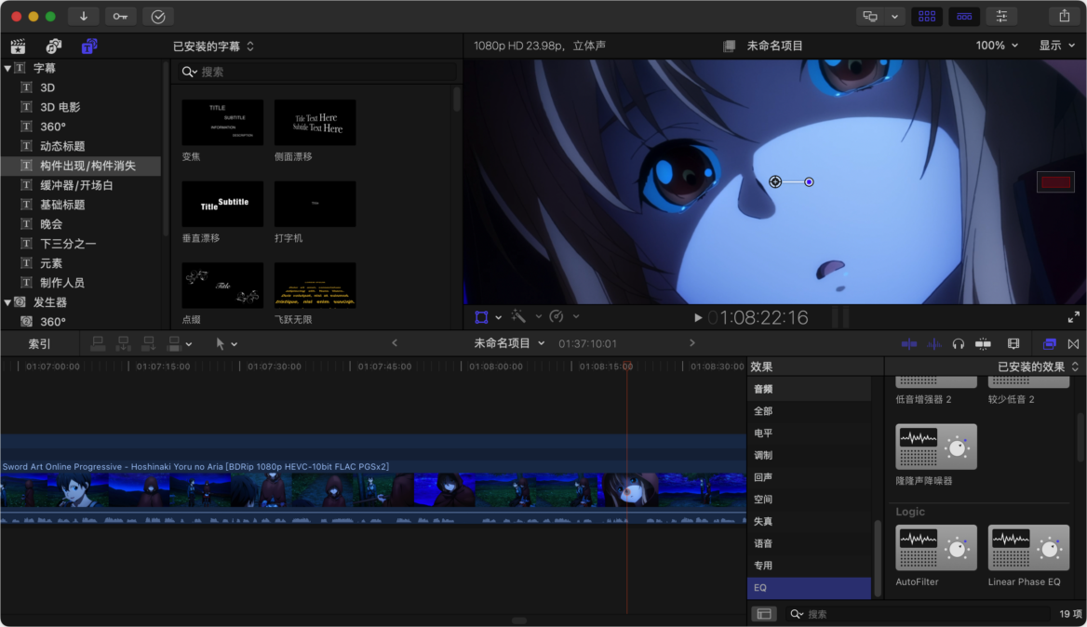The height and width of the screenshot is (627, 1087).
Task: Toggle solo with the headphones icon
Action: click(x=958, y=343)
